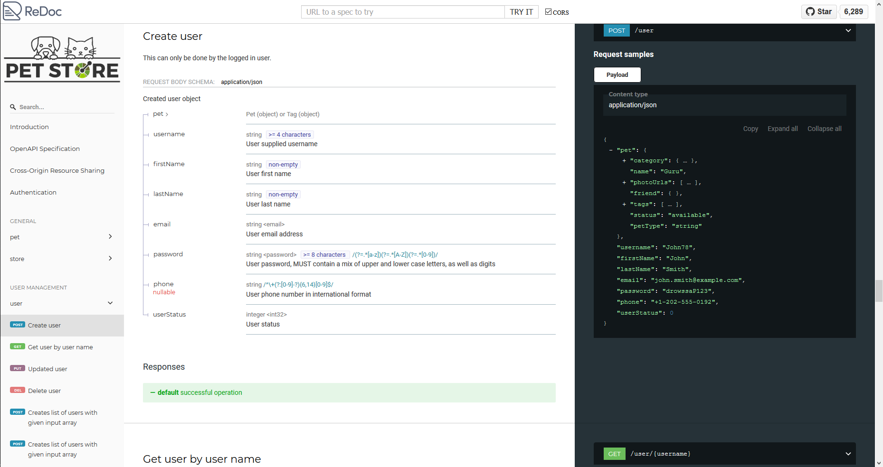Screen dimensions: 883x467
Task: Click the GitHub Star icon
Action: 810,11
